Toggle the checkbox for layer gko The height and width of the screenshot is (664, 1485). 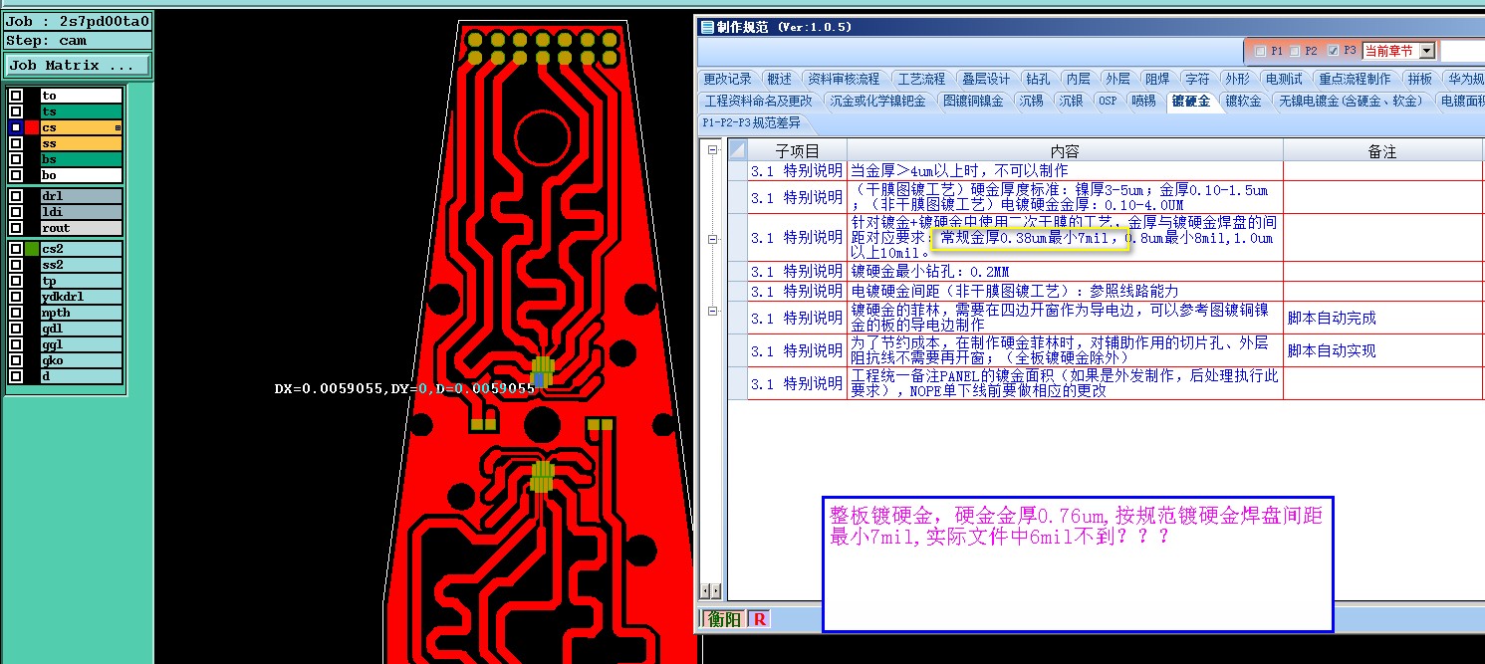click(16, 360)
